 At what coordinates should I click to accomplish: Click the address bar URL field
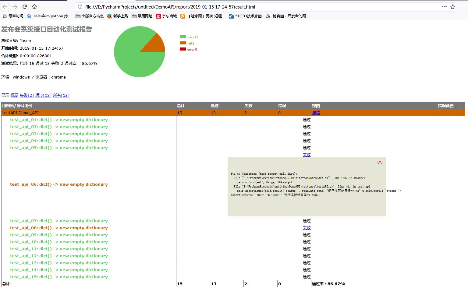[256, 7]
